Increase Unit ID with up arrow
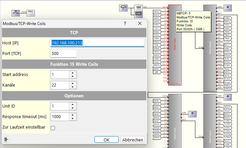 pyautogui.click(x=72, y=104)
